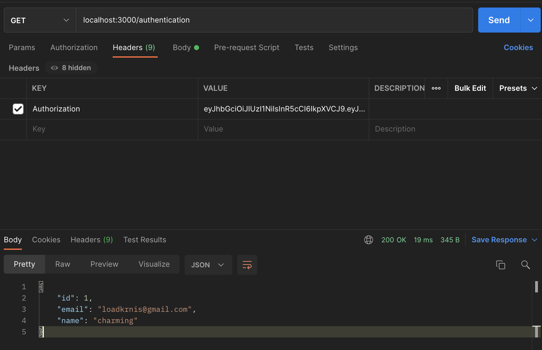Open the request Authorization tab
This screenshot has height=350, width=542.
(74, 48)
